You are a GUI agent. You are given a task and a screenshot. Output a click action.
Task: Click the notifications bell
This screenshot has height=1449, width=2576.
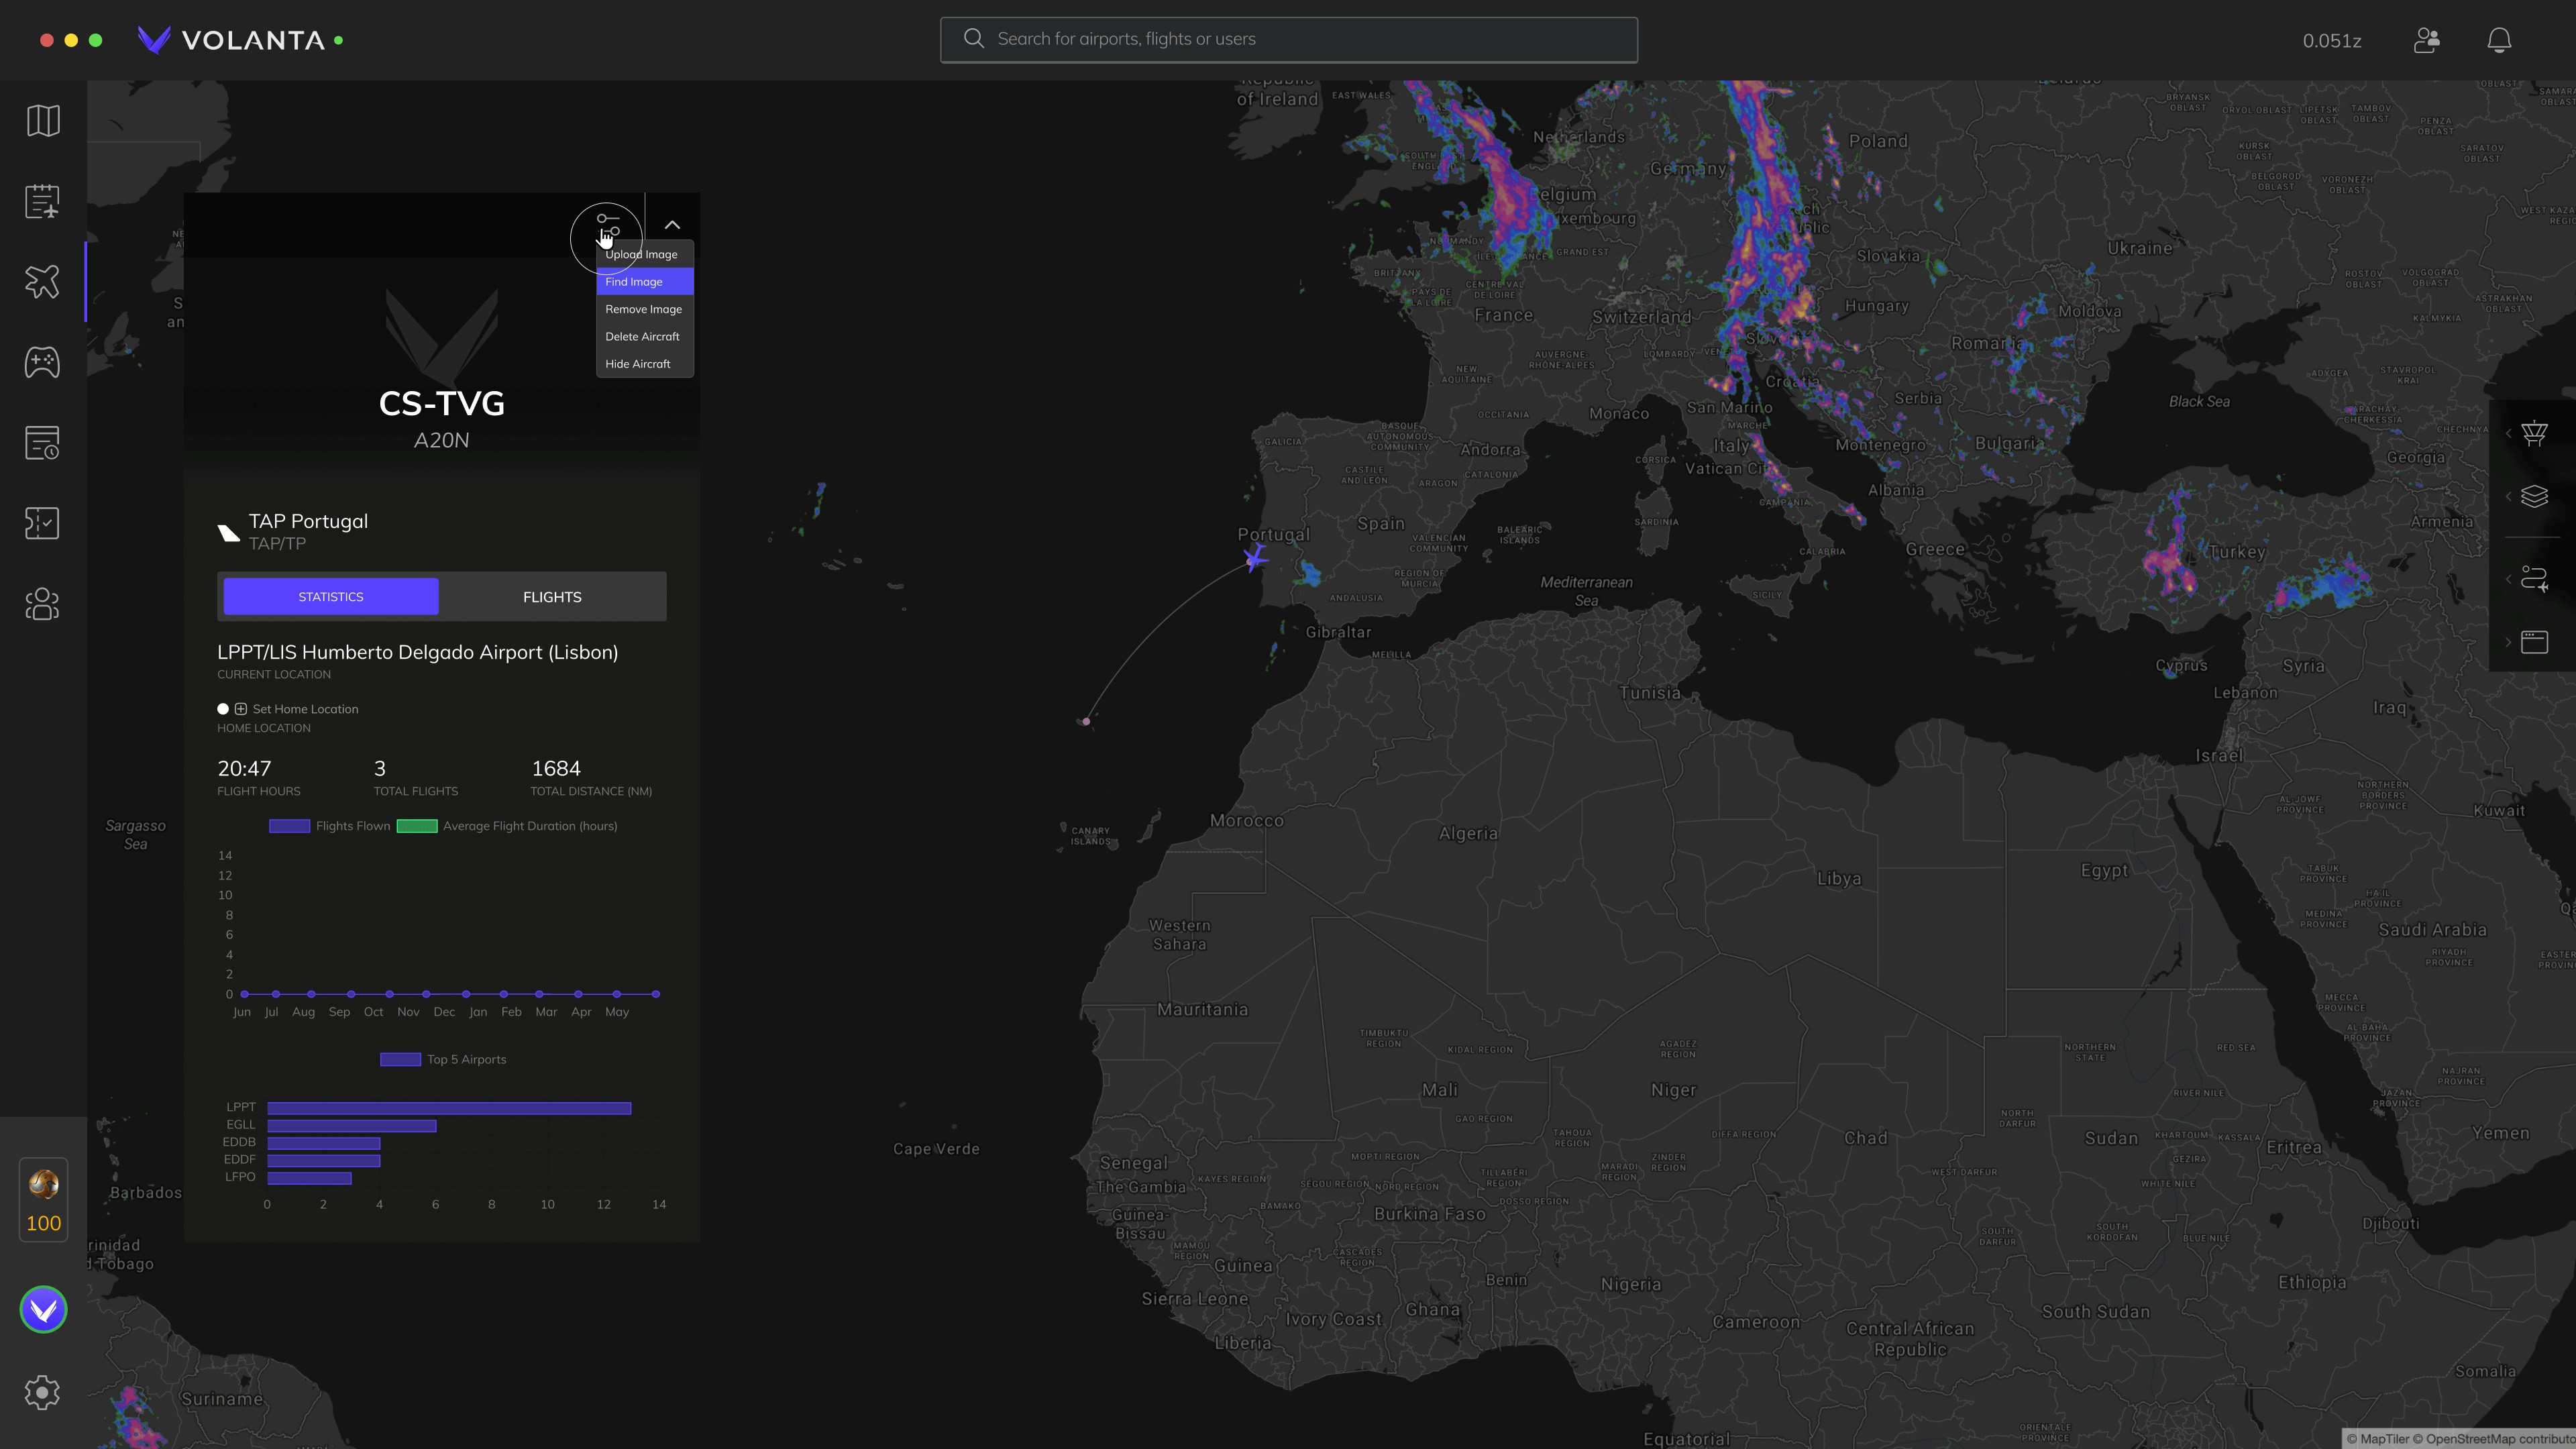(x=2499, y=40)
